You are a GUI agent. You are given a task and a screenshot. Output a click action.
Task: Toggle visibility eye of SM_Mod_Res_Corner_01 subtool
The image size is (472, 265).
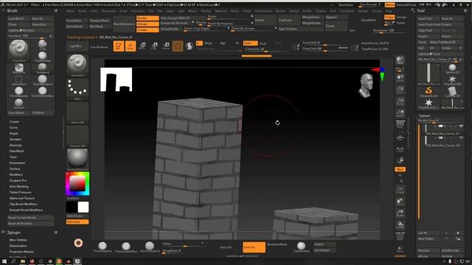pyautogui.click(x=461, y=126)
